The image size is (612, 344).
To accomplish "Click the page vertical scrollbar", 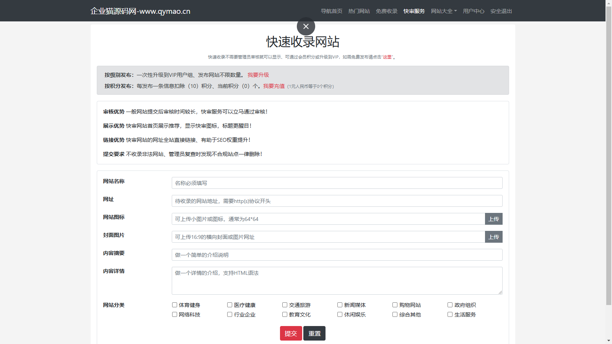I will pyautogui.click(x=609, y=153).
